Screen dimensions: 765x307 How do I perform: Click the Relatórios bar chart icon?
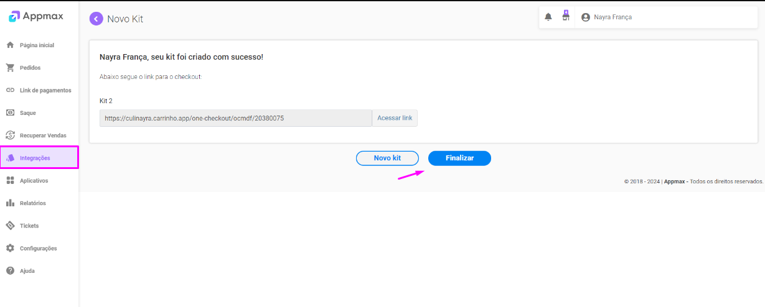pyautogui.click(x=10, y=203)
